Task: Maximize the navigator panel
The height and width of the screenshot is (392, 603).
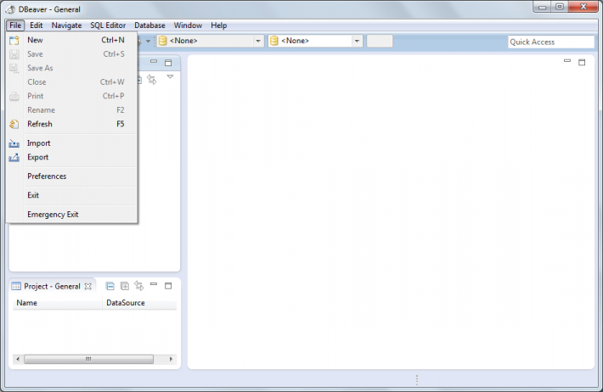Action: click(x=168, y=63)
